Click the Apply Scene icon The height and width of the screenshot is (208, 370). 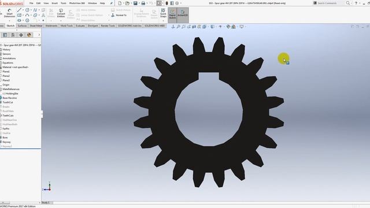coord(234,27)
